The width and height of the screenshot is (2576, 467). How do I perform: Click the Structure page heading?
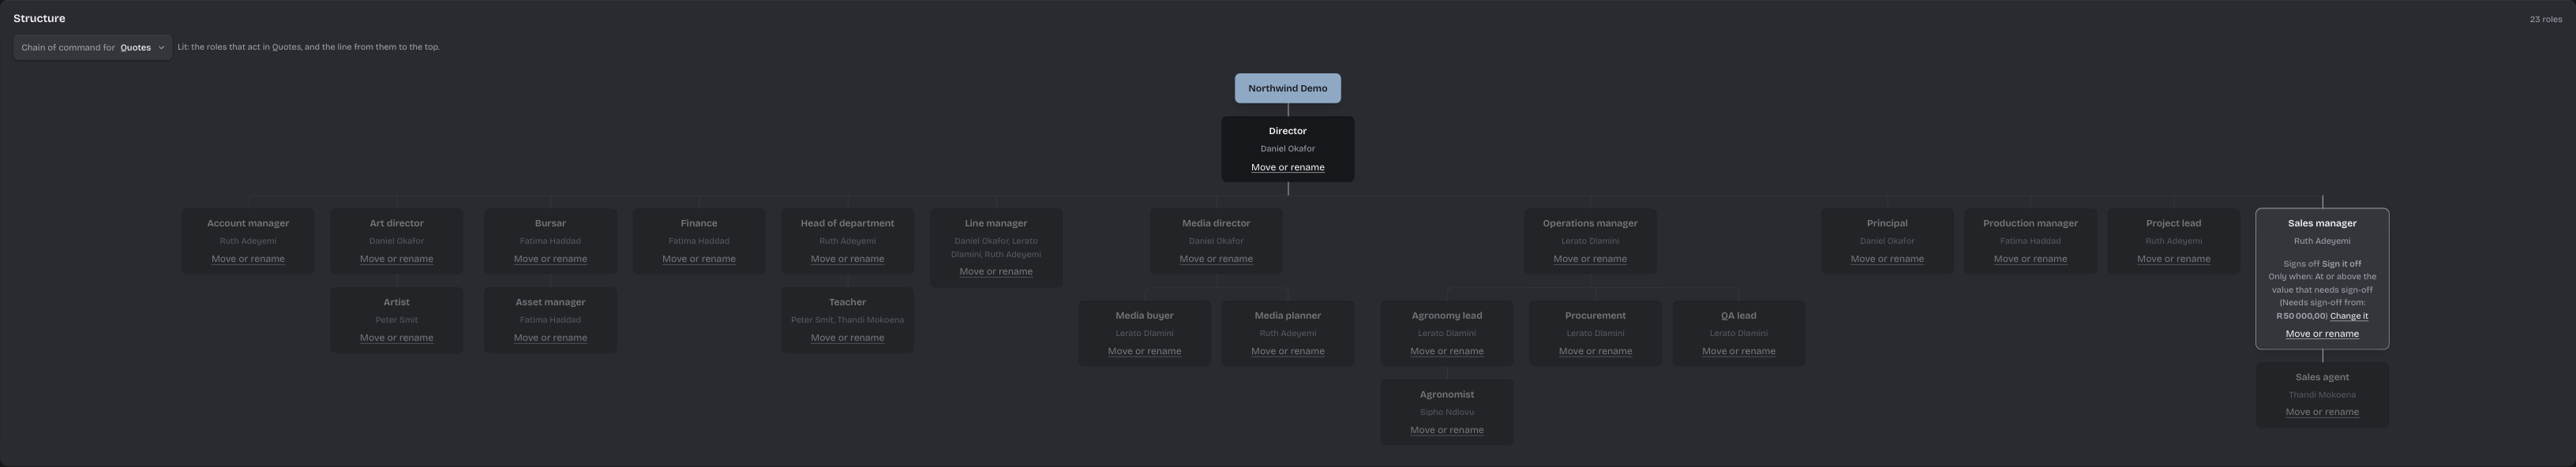point(39,18)
